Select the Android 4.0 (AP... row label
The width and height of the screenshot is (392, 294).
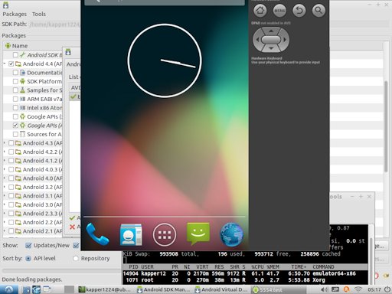pos(42,178)
